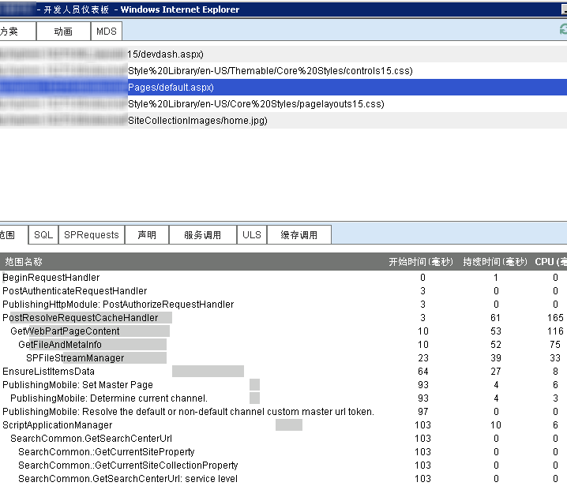This screenshot has width=567, height=486.
Task: Switch to the 动画 tab
Action: tap(63, 32)
